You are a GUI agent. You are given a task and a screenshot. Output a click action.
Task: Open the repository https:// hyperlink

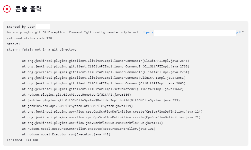(x=147, y=32)
